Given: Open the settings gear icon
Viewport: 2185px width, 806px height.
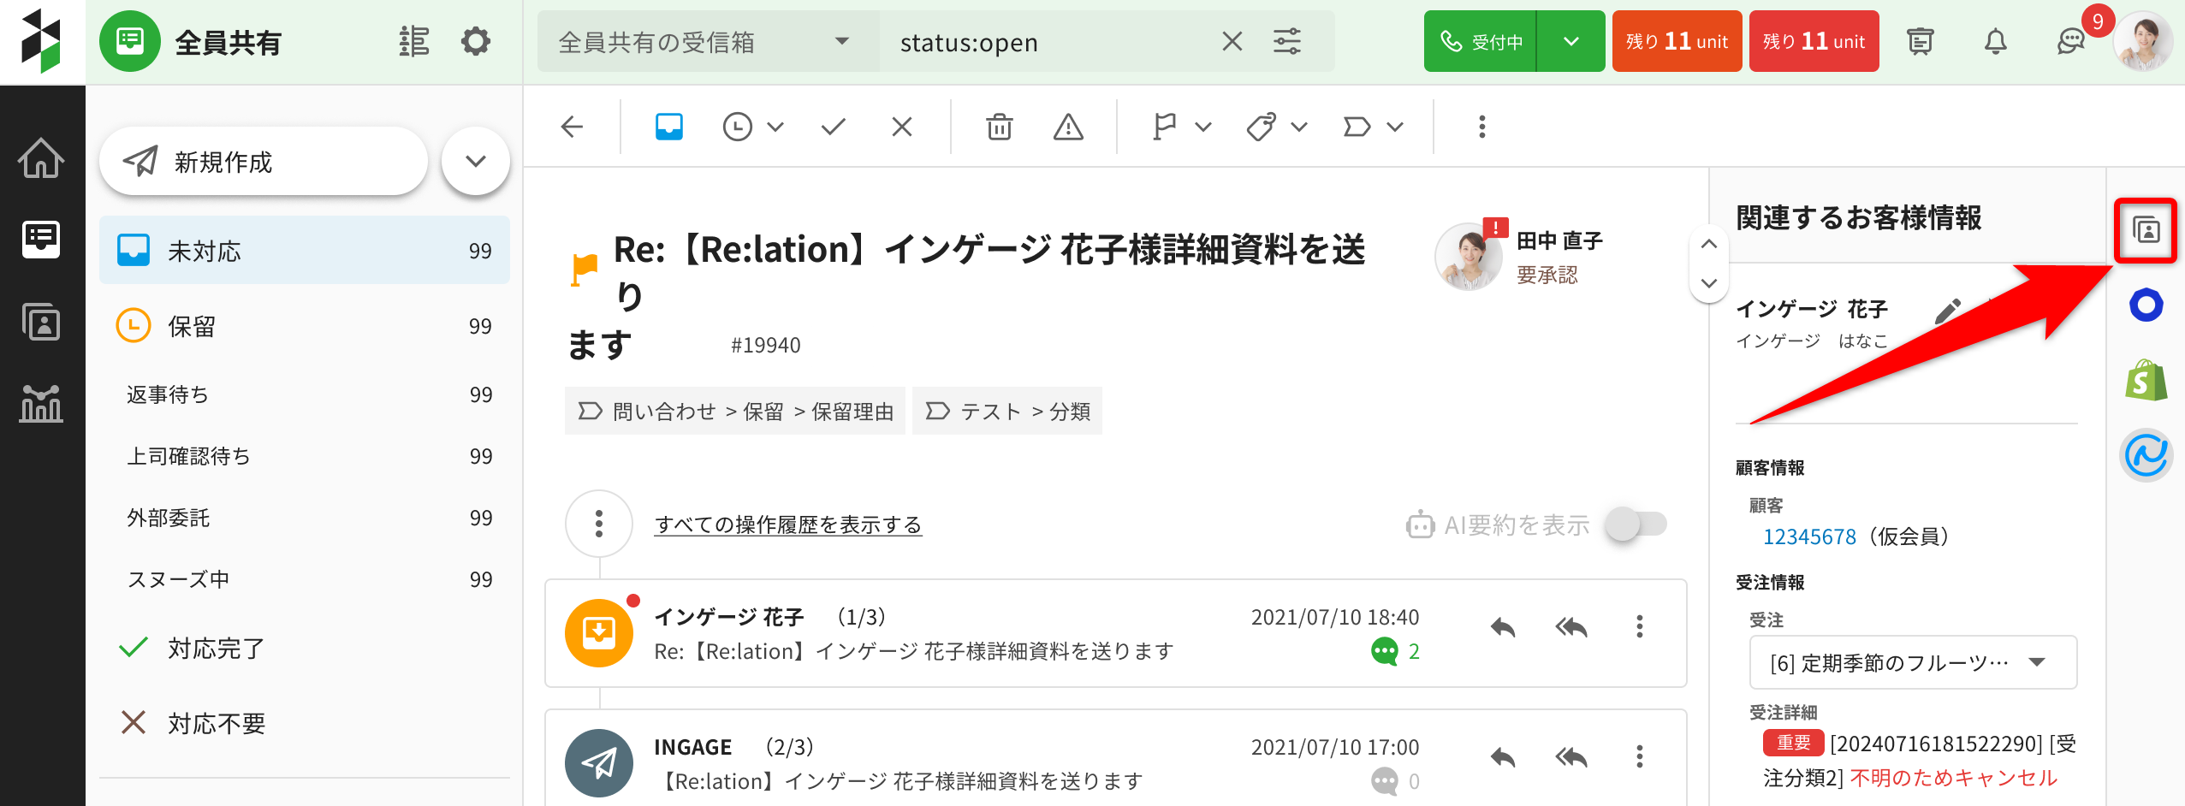Looking at the screenshot, I should [x=476, y=41].
